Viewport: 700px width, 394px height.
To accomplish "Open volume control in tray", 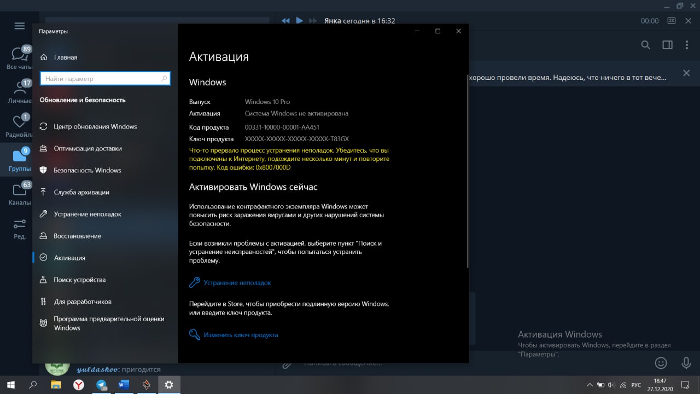I will tap(611, 385).
